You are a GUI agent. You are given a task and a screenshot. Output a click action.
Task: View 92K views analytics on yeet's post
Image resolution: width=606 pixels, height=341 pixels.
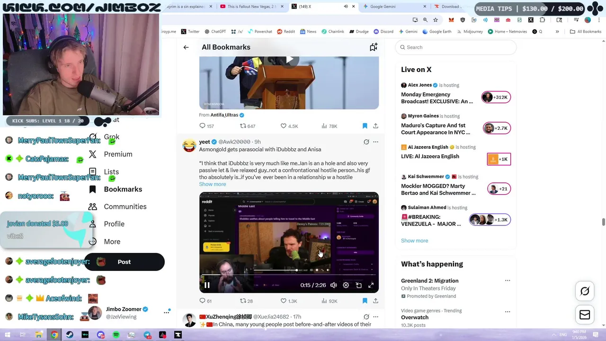pos(329,301)
